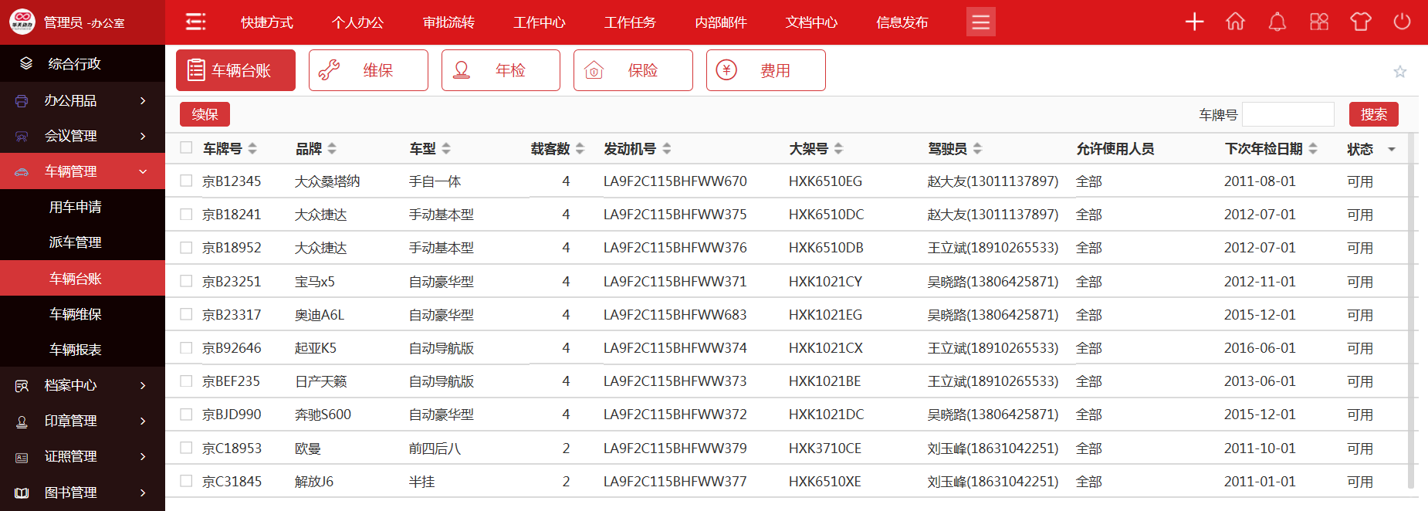The width and height of the screenshot is (1428, 511).
Task: Select the row checkbox for 京B12345
Action: (x=186, y=181)
